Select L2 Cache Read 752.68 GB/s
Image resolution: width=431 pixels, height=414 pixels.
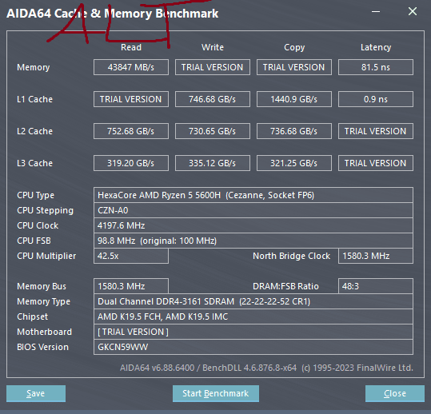(131, 131)
